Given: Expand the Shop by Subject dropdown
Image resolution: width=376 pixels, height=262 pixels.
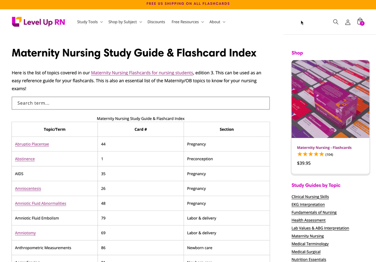Looking at the screenshot, I should click(123, 22).
